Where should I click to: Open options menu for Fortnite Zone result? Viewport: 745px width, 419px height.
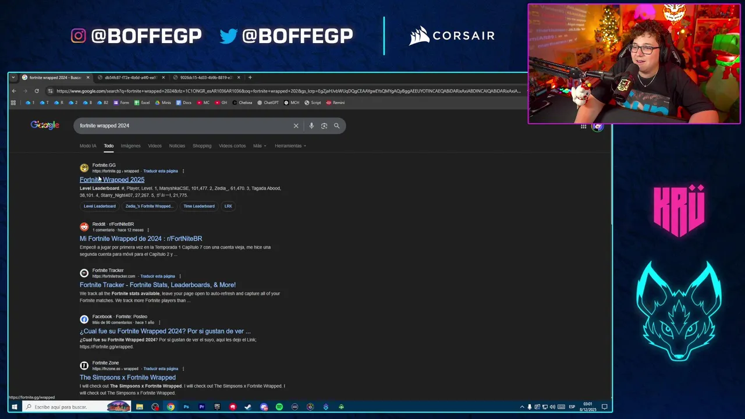tap(183, 369)
